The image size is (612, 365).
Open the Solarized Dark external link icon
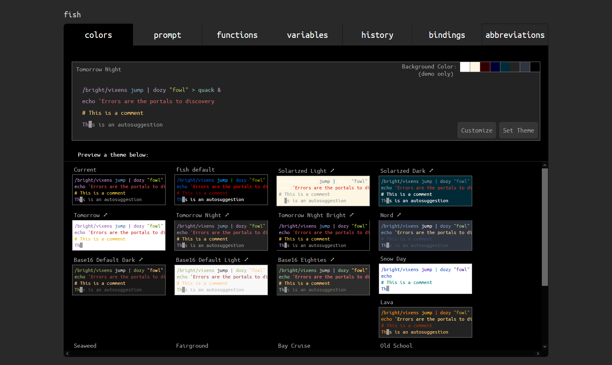coord(431,170)
